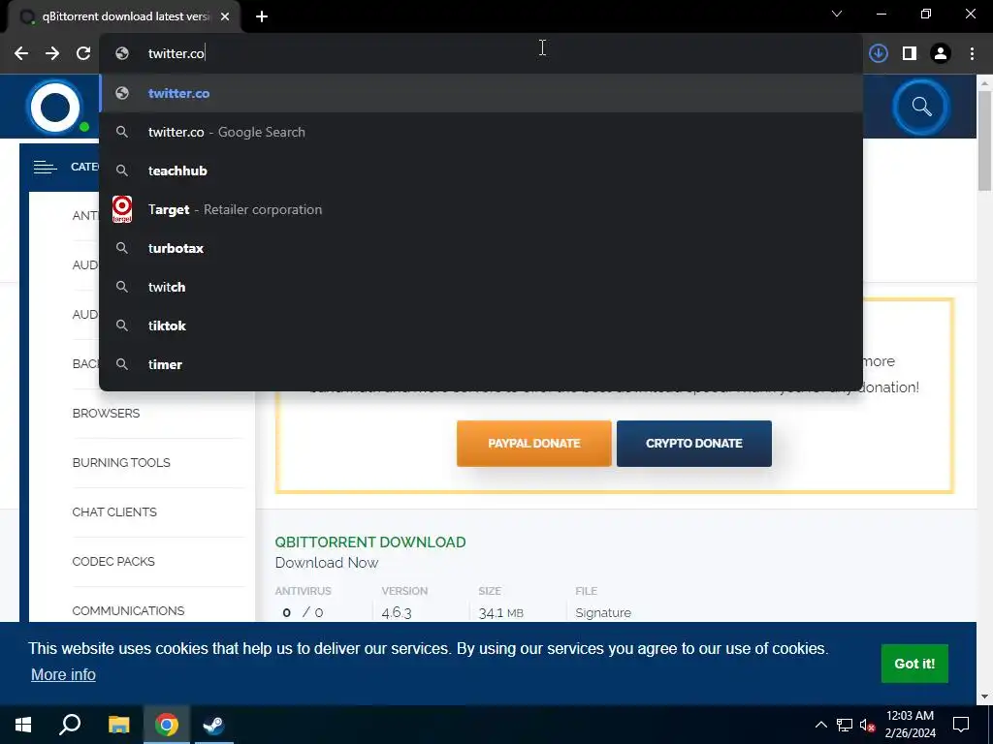Open the BROWSERS category
Viewport: 993px width, 744px height.
pyautogui.click(x=106, y=413)
